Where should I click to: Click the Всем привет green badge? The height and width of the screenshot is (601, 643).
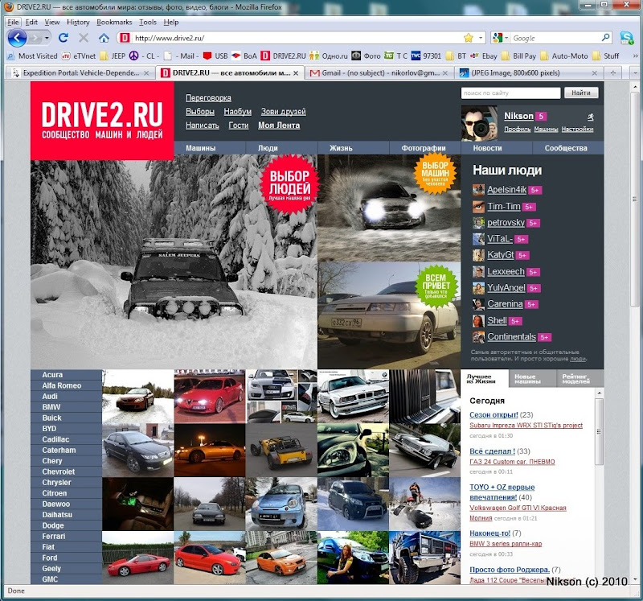click(436, 286)
